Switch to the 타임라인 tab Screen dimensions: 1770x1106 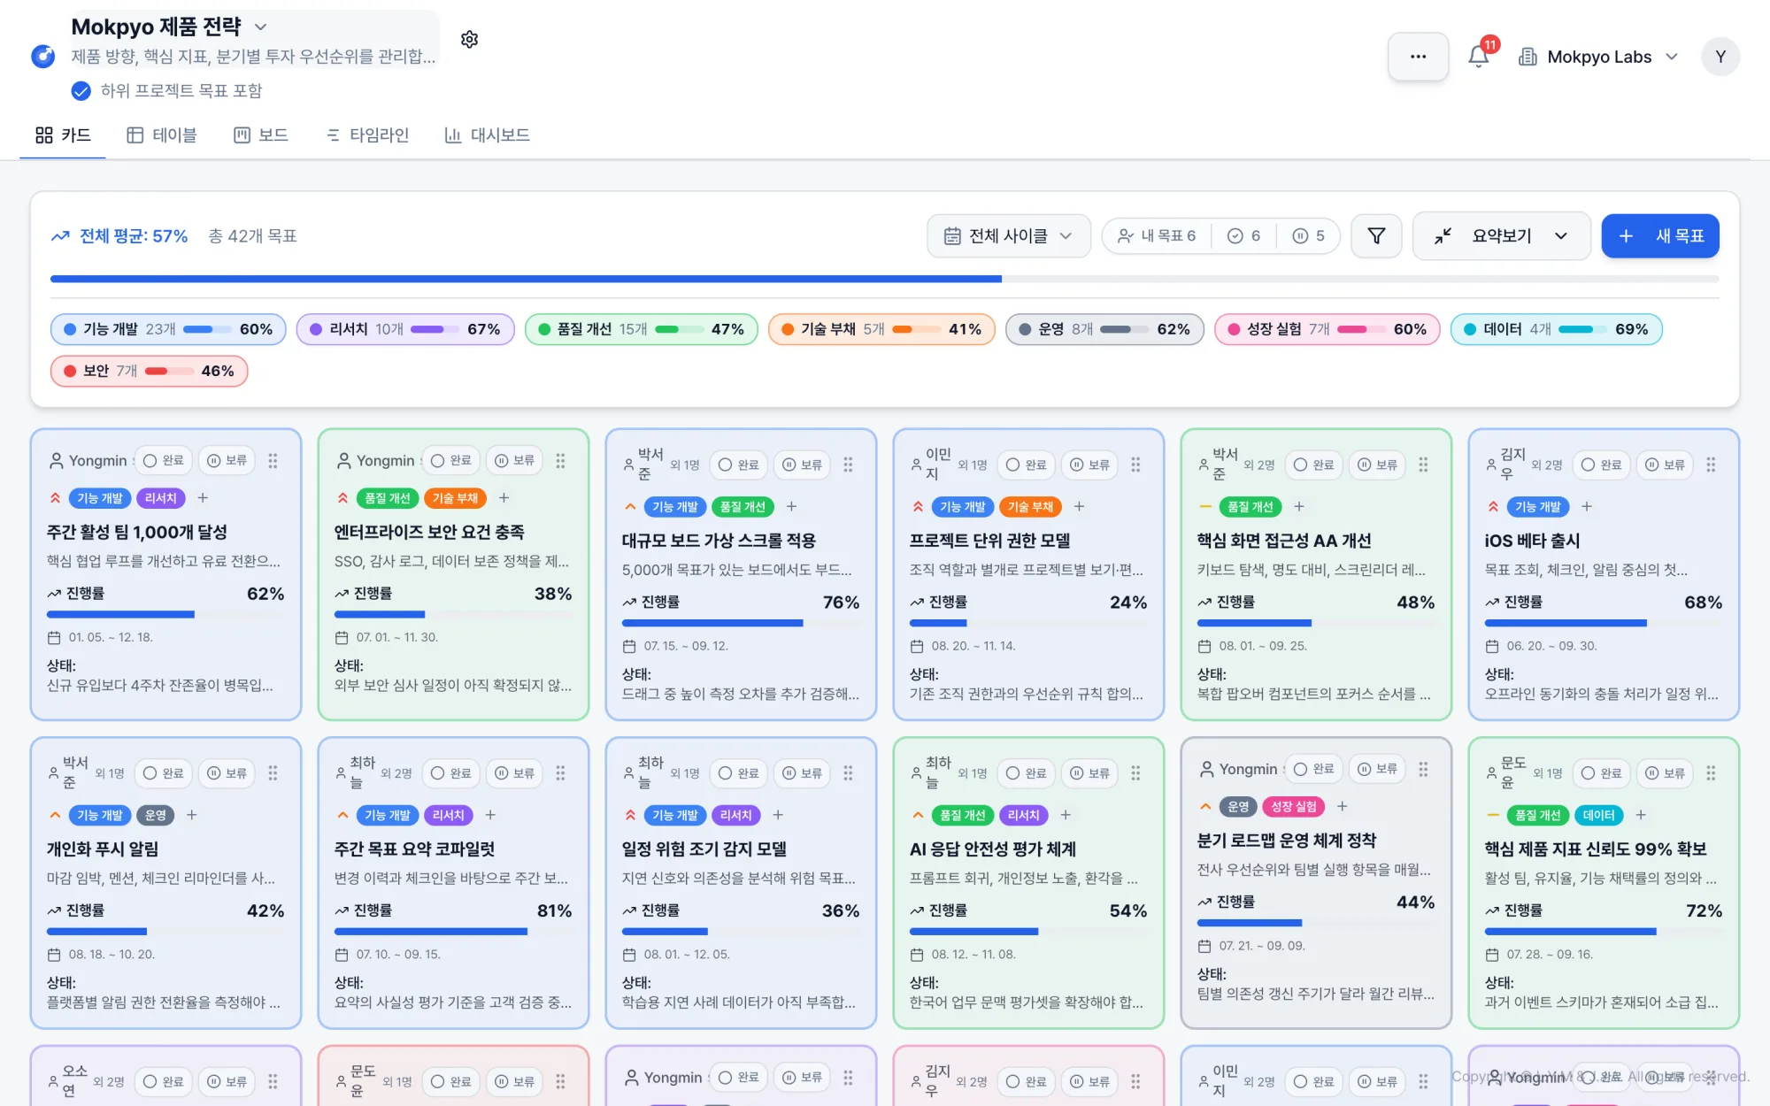(367, 135)
